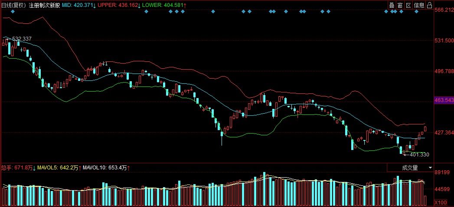Click the 401.330 low price annotation
Viewport: 454px width, 207px height.
419,155
